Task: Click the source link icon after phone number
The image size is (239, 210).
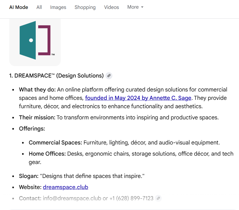Action: tap(158, 198)
